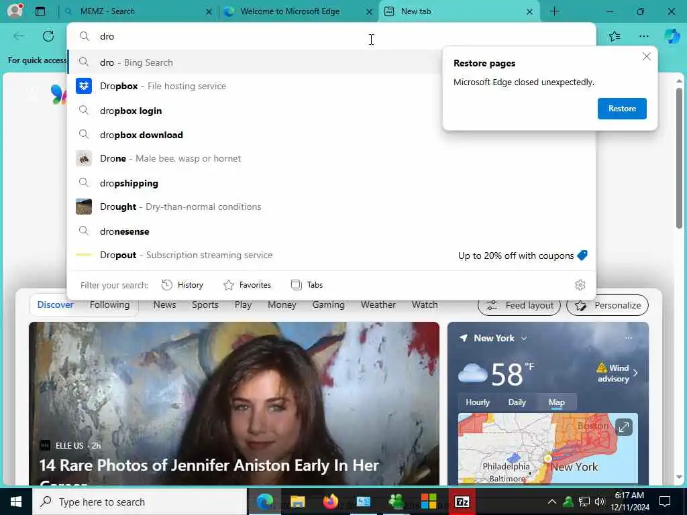687x515 pixels.
Task: Open the Favorites star toolbar icon
Action: pos(615,36)
